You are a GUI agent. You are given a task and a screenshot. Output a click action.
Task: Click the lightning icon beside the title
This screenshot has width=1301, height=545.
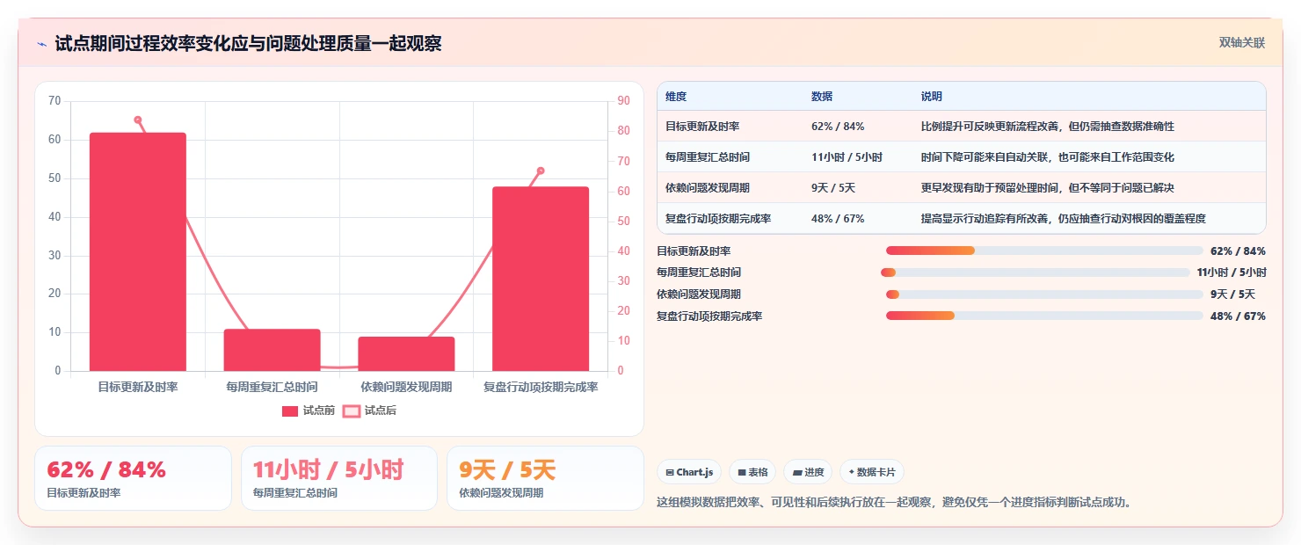pos(41,44)
